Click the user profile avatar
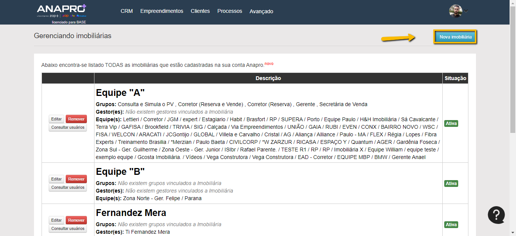 click(x=456, y=11)
